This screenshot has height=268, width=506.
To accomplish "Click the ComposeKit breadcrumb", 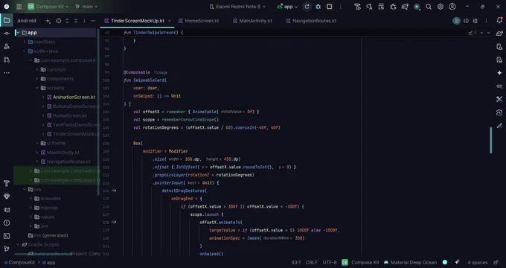I will click(x=19, y=263).
